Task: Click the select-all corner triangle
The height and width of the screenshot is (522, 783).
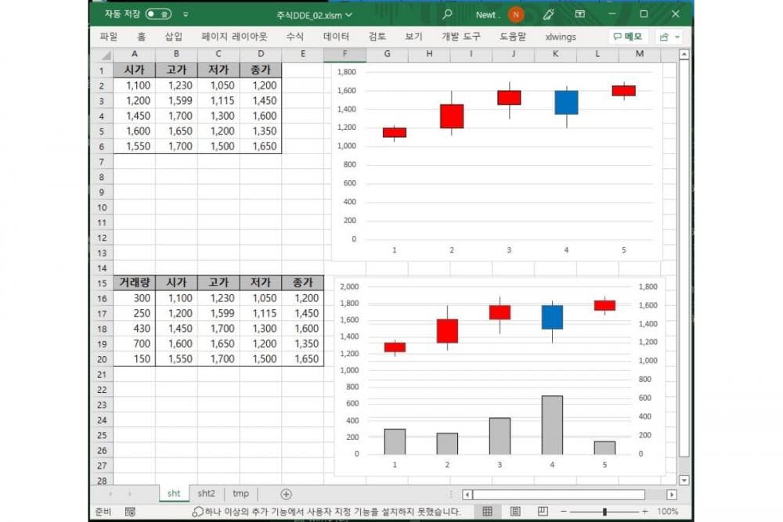Action: tap(104, 55)
